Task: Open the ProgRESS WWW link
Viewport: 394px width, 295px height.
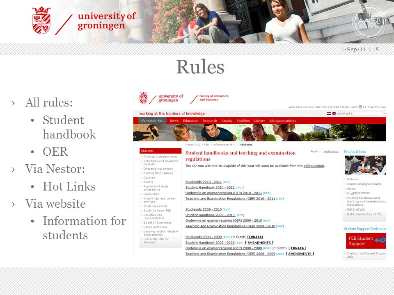Action: pos(358,193)
